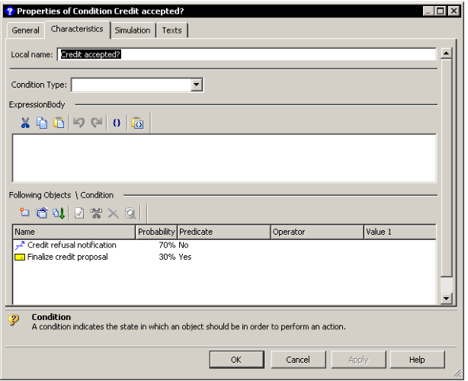Select the Finalize credit proposal row
The width and height of the screenshot is (468, 381).
pyautogui.click(x=67, y=257)
